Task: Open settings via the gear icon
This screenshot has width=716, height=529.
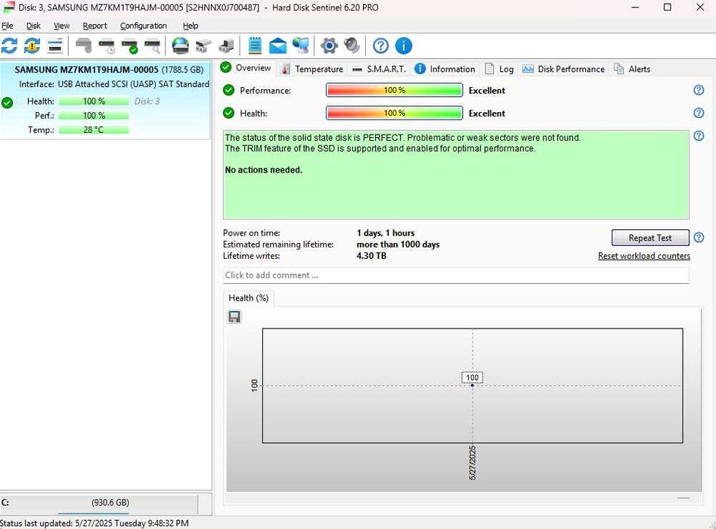Action: 329,45
